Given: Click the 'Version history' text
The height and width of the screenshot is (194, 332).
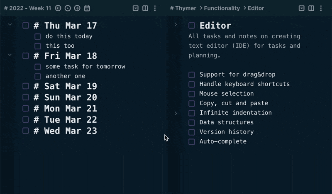Looking at the screenshot, I should coord(227,132).
